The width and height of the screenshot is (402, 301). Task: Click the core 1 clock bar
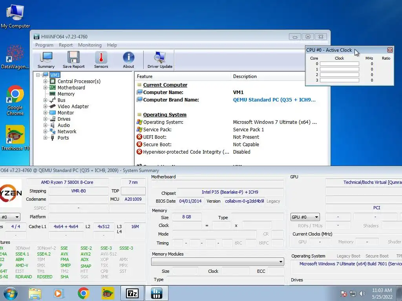coord(340,69)
